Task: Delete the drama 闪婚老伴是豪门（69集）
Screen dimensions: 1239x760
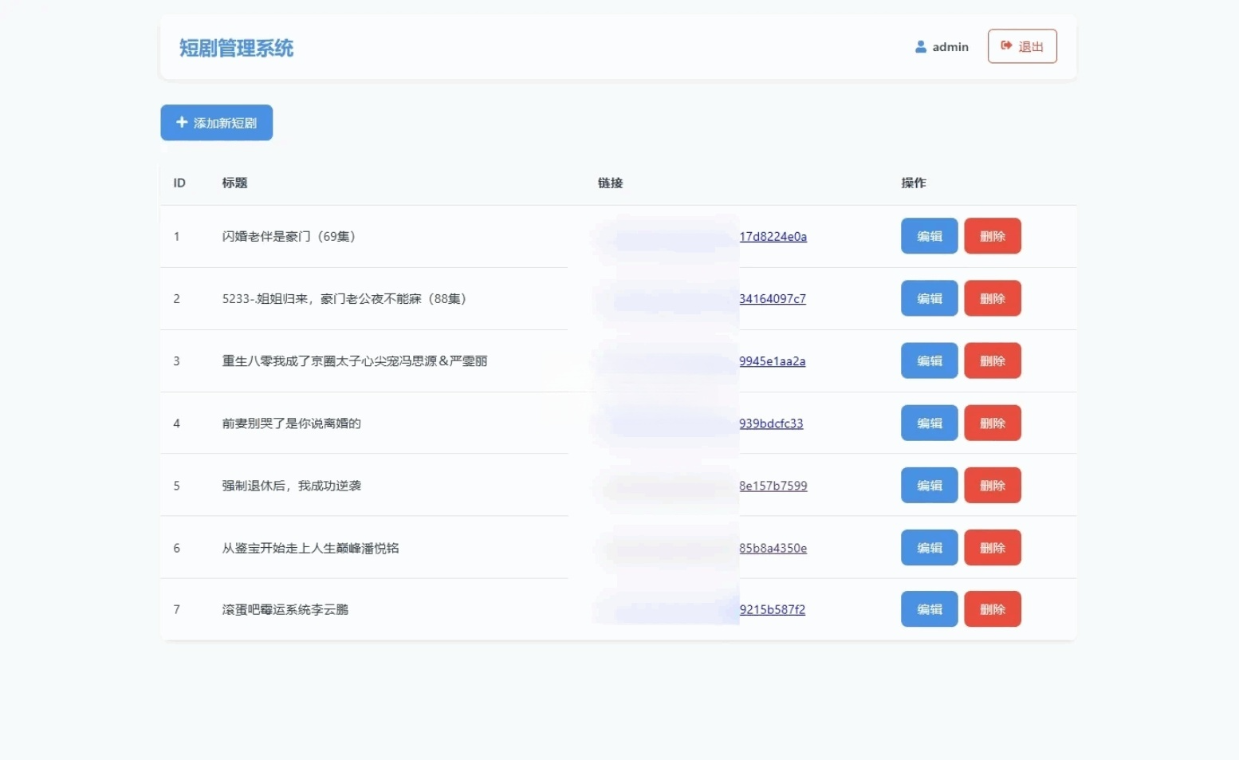Action: (x=993, y=236)
